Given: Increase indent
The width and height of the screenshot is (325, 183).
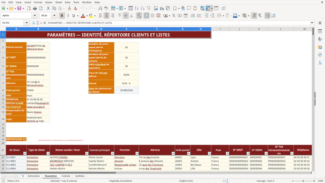Looking at the screenshot, I should tap(206, 16).
